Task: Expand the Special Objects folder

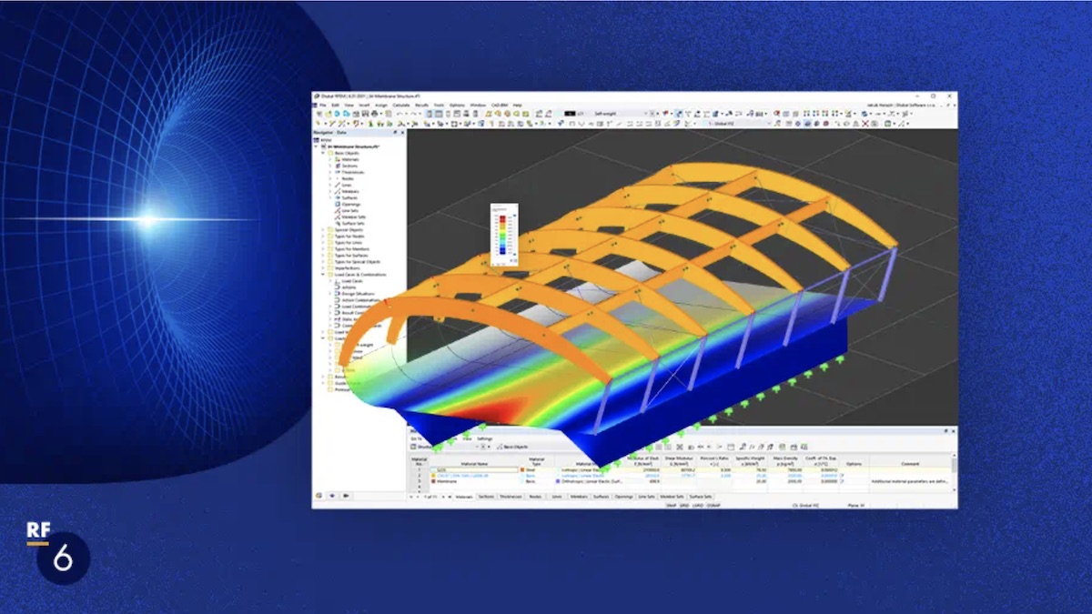Action: point(323,229)
